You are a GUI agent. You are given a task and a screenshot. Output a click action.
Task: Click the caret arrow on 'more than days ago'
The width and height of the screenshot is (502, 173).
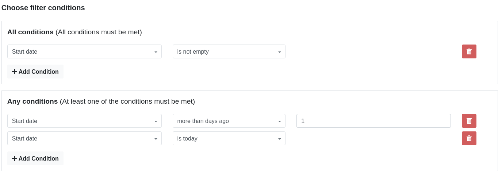pyautogui.click(x=280, y=121)
